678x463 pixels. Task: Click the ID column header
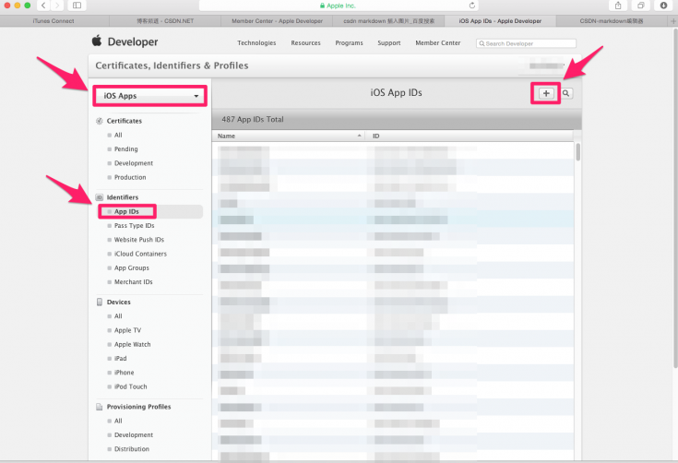[470, 136]
